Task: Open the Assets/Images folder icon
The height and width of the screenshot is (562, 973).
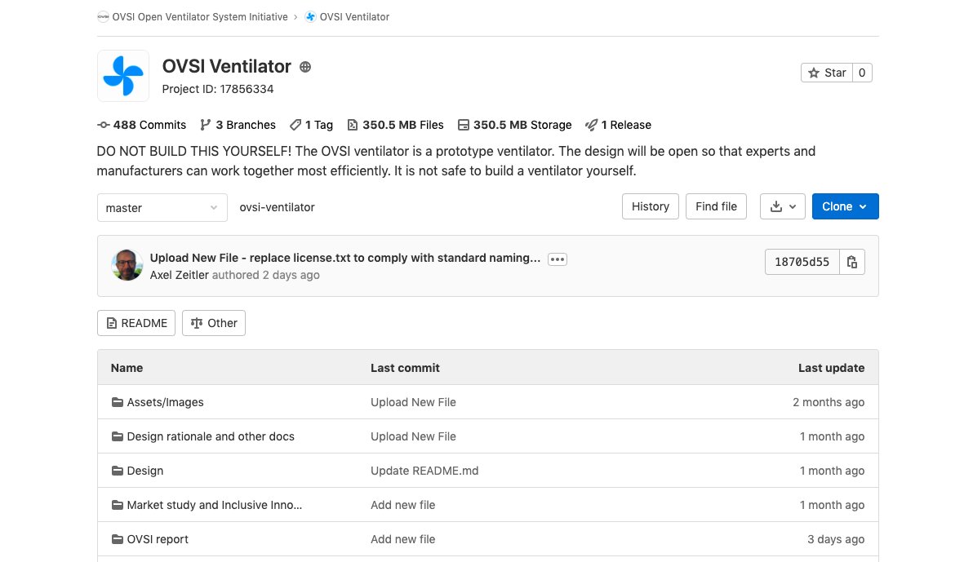Action: pos(118,402)
